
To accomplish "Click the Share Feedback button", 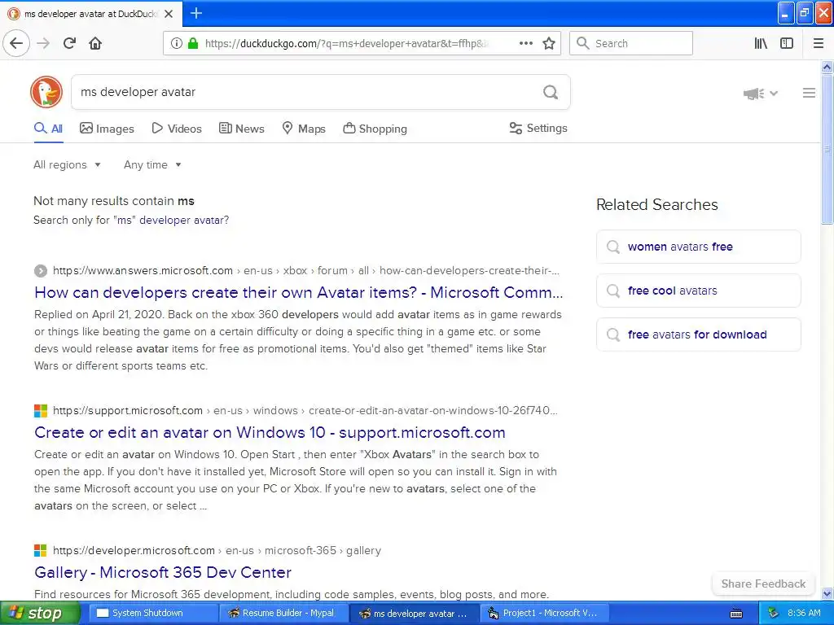I will click(763, 583).
